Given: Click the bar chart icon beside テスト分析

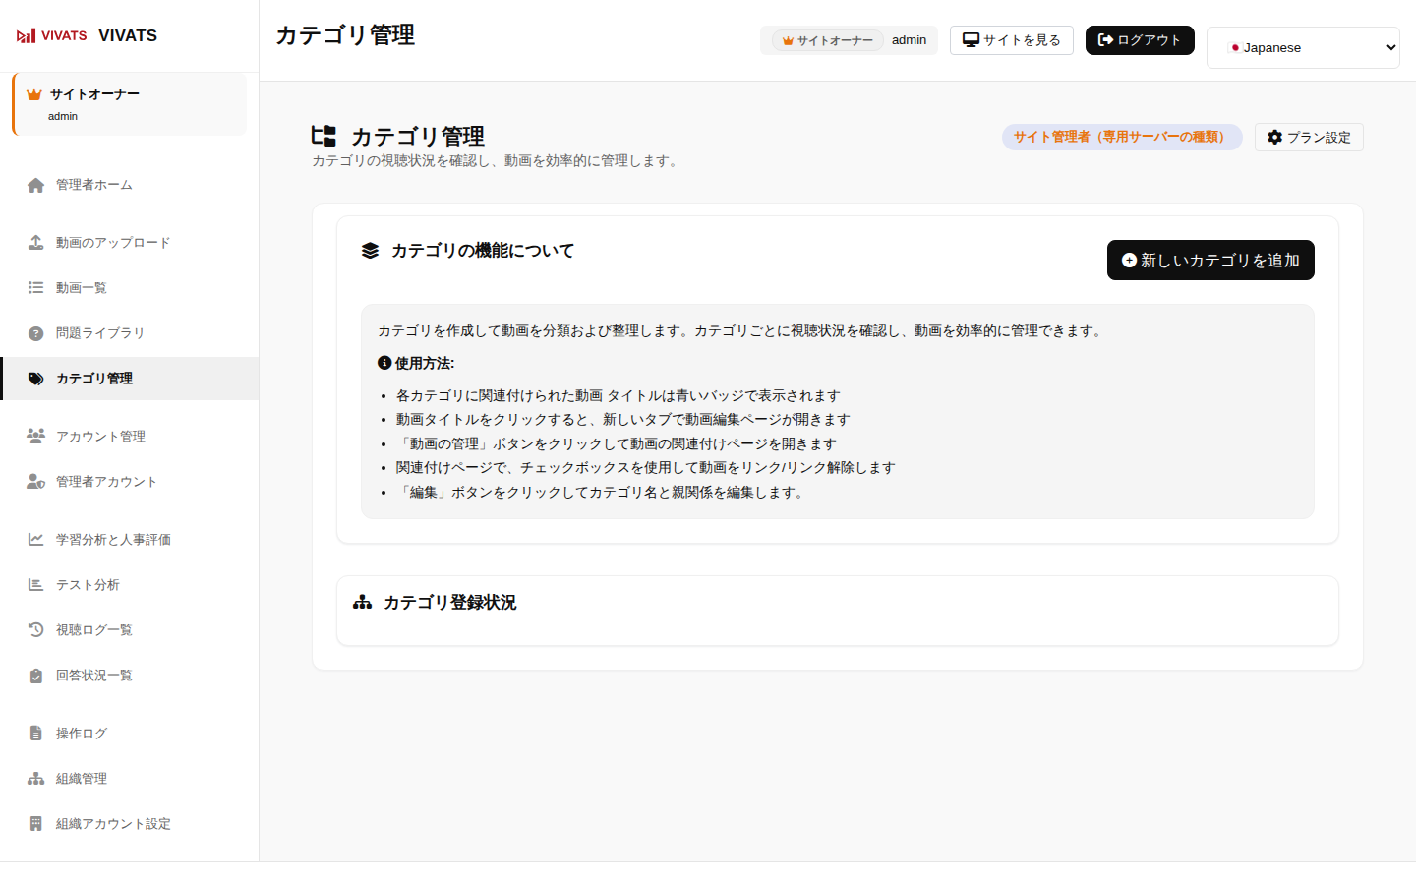Looking at the screenshot, I should click(36, 585).
